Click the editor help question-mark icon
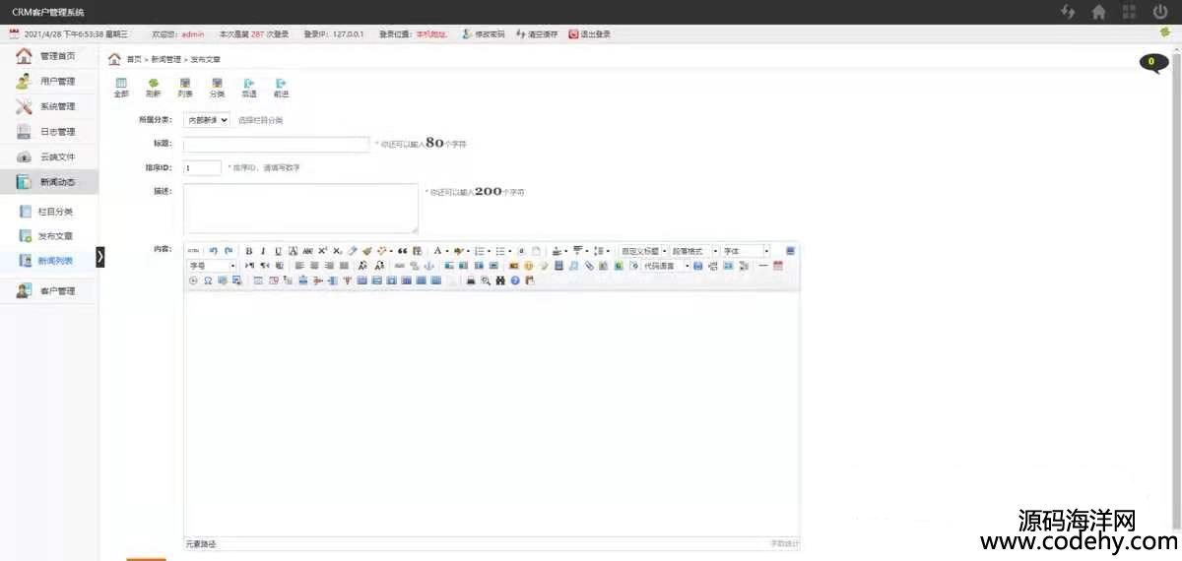Viewport: 1182px width, 561px height. (515, 280)
